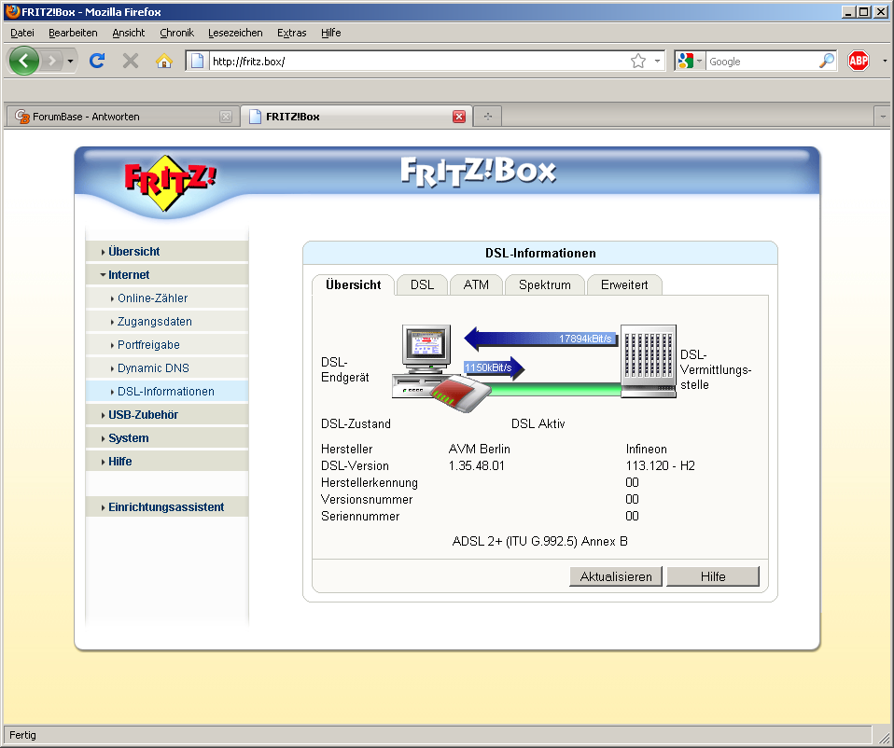Click the Firefox forward arrow button

tap(52, 61)
